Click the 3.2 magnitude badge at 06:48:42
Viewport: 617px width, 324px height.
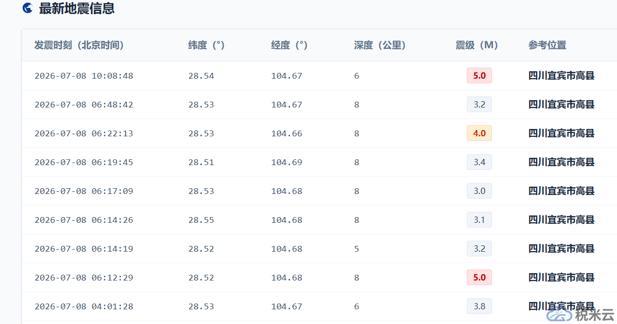tap(479, 104)
